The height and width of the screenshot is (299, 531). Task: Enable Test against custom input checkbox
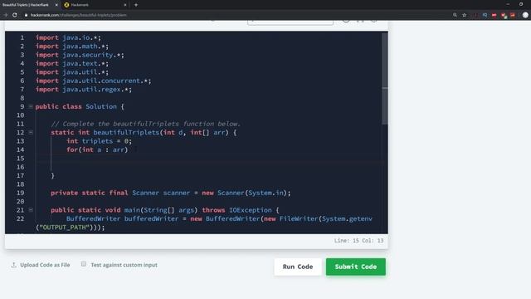tap(84, 264)
